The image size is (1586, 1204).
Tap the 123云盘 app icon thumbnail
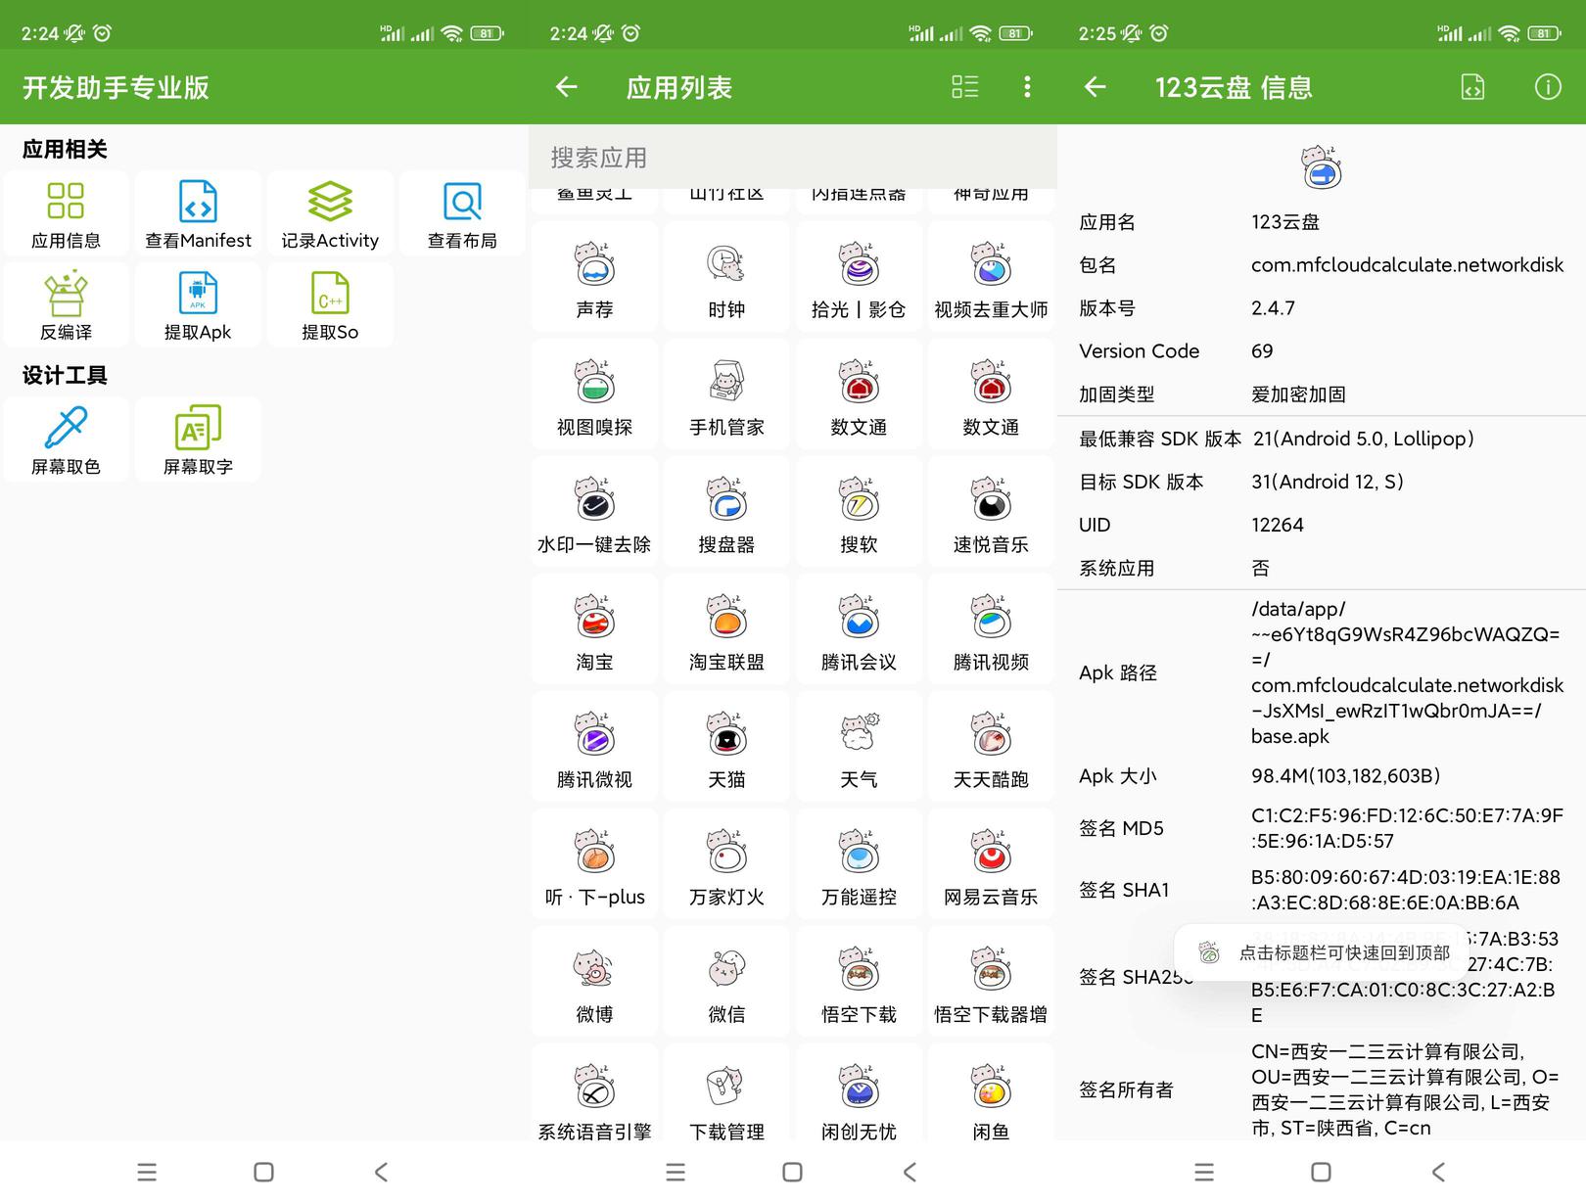coord(1322,166)
